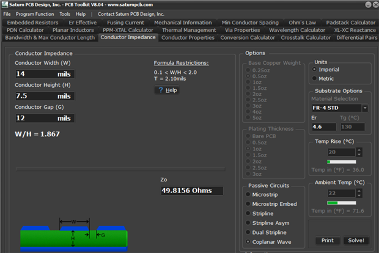This screenshot has width=379, height=253.
Task: Open the Mechanical Information tab
Action: (x=183, y=23)
